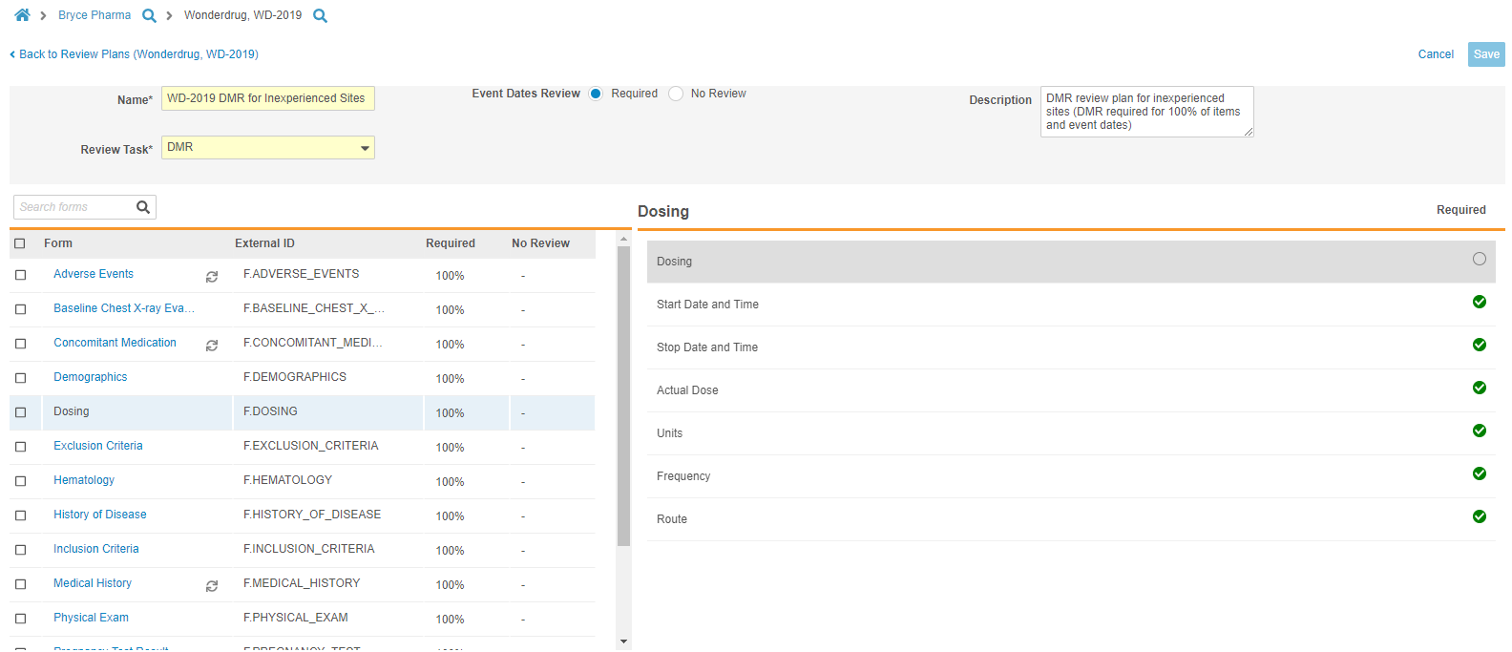Select No Review for Event Dates Review

point(676,94)
